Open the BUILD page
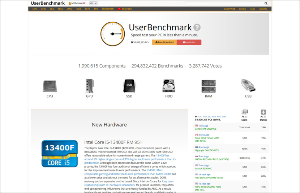 (243, 9)
